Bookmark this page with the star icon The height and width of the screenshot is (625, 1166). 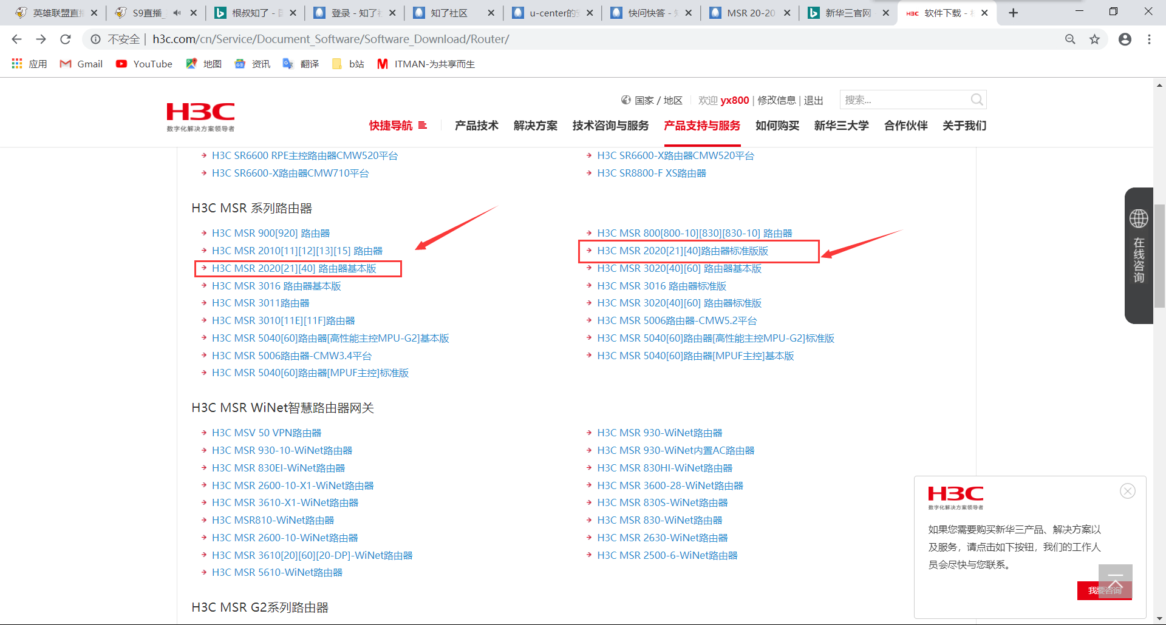pyautogui.click(x=1094, y=39)
